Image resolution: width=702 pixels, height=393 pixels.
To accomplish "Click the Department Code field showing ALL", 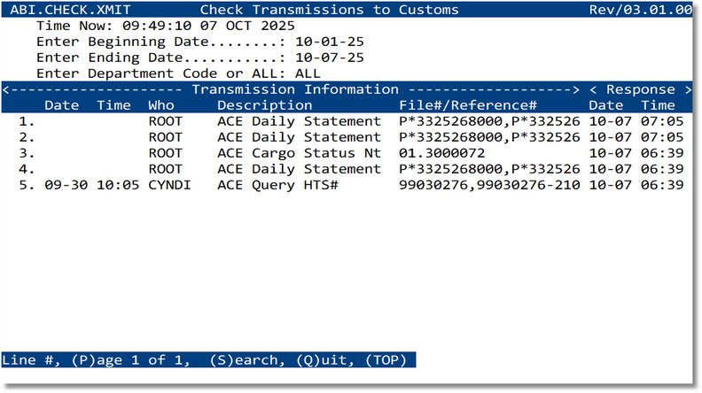I will 308,73.
